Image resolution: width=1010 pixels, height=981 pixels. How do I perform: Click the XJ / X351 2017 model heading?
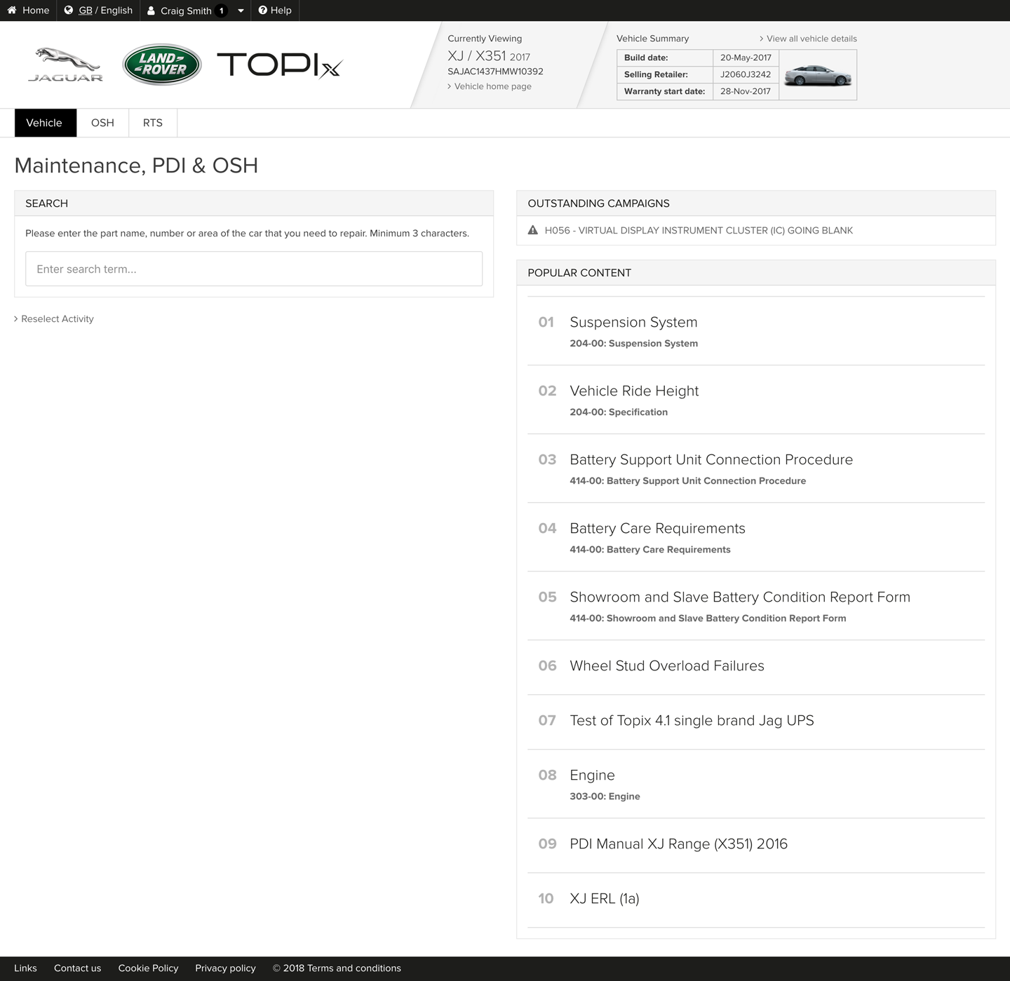coord(489,55)
